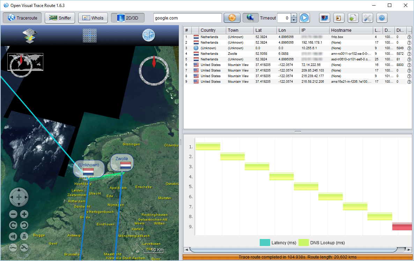Open the settings wrench icon

367,18
